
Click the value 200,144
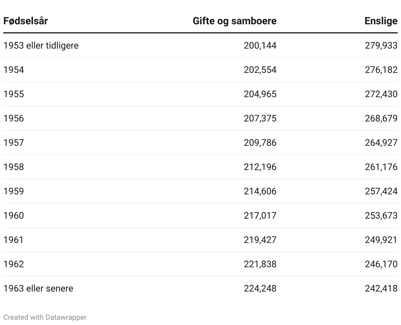point(260,45)
